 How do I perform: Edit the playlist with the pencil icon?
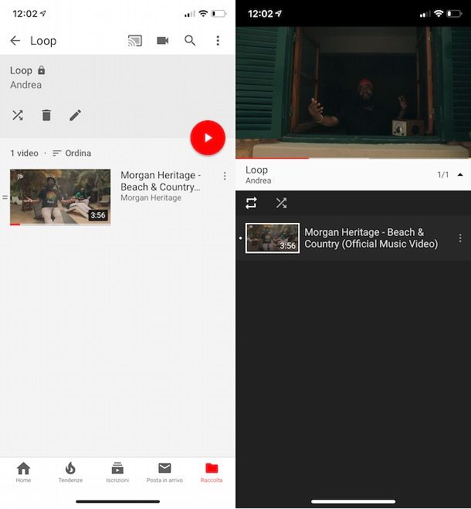coord(75,115)
